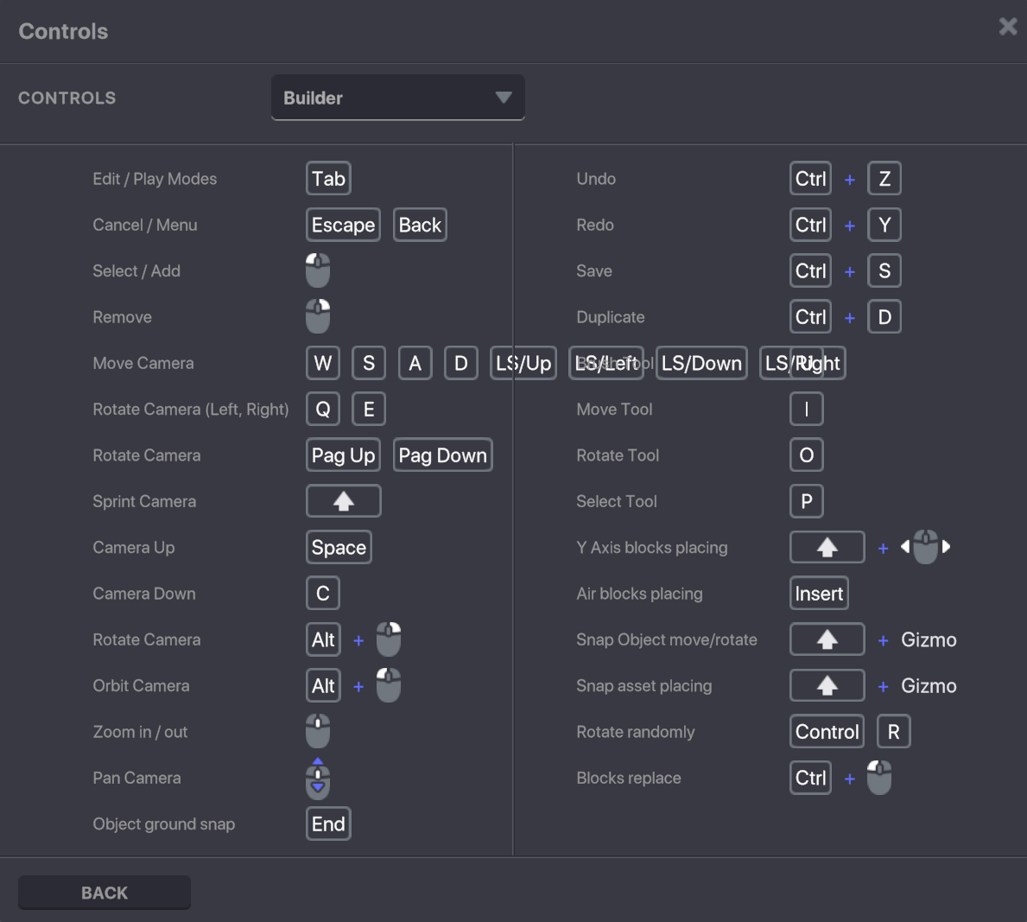Click the mouse icon for Zoom in / out
The height and width of the screenshot is (922, 1027).
point(318,731)
